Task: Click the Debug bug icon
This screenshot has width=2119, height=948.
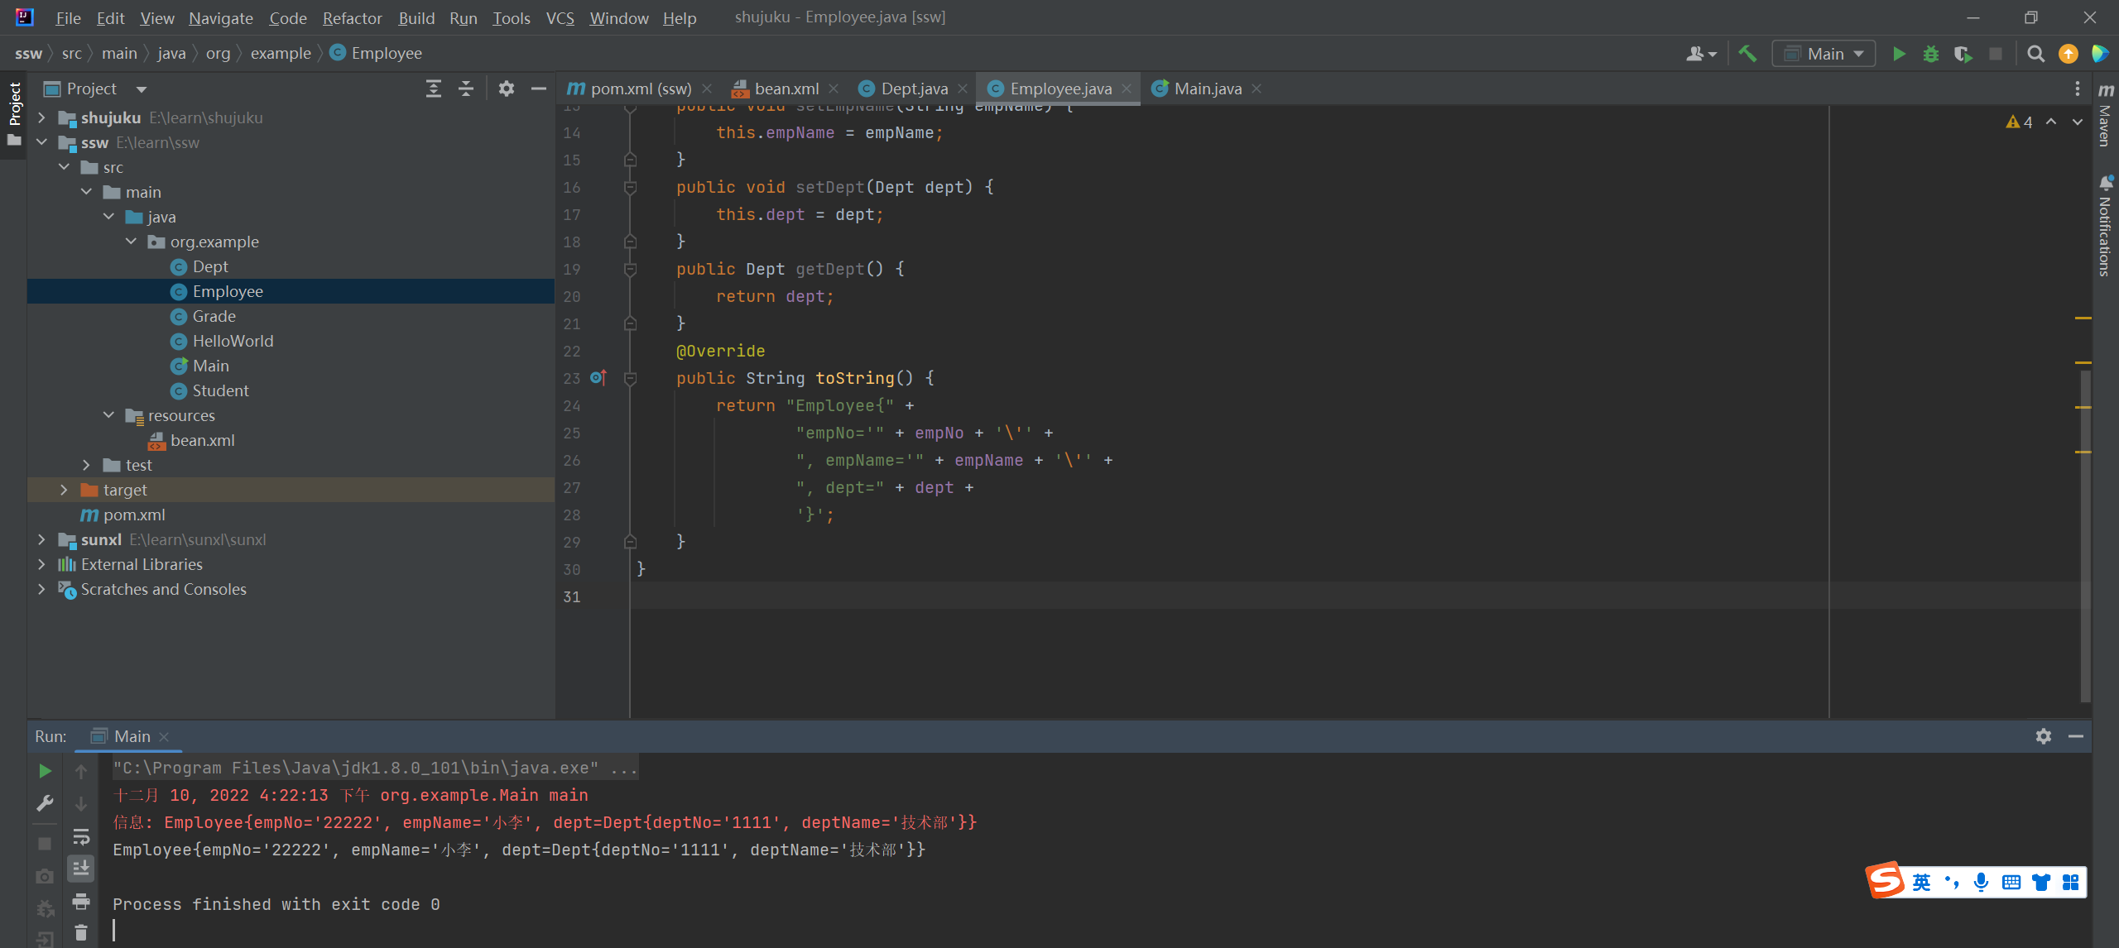Action: point(1930,54)
